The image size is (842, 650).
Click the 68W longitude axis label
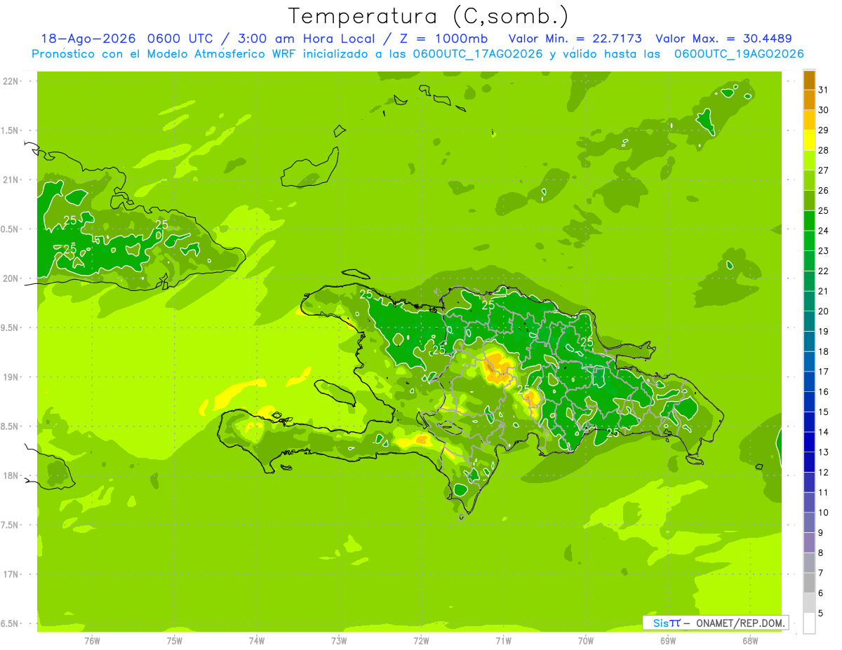[x=749, y=641]
